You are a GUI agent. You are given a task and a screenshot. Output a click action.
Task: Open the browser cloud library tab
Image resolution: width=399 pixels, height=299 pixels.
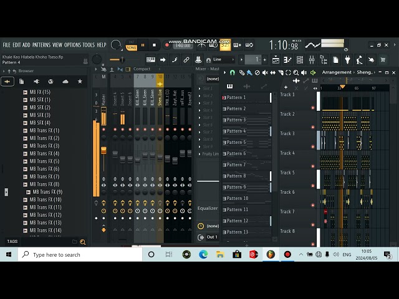[x=65, y=82]
